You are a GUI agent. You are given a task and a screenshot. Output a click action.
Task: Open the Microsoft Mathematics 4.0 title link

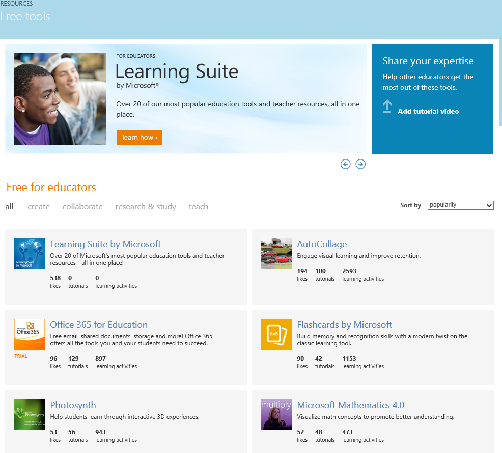tap(351, 405)
